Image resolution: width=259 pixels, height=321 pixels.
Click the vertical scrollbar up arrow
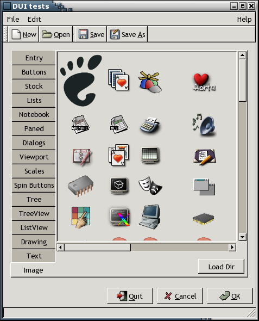pyautogui.click(x=243, y=55)
